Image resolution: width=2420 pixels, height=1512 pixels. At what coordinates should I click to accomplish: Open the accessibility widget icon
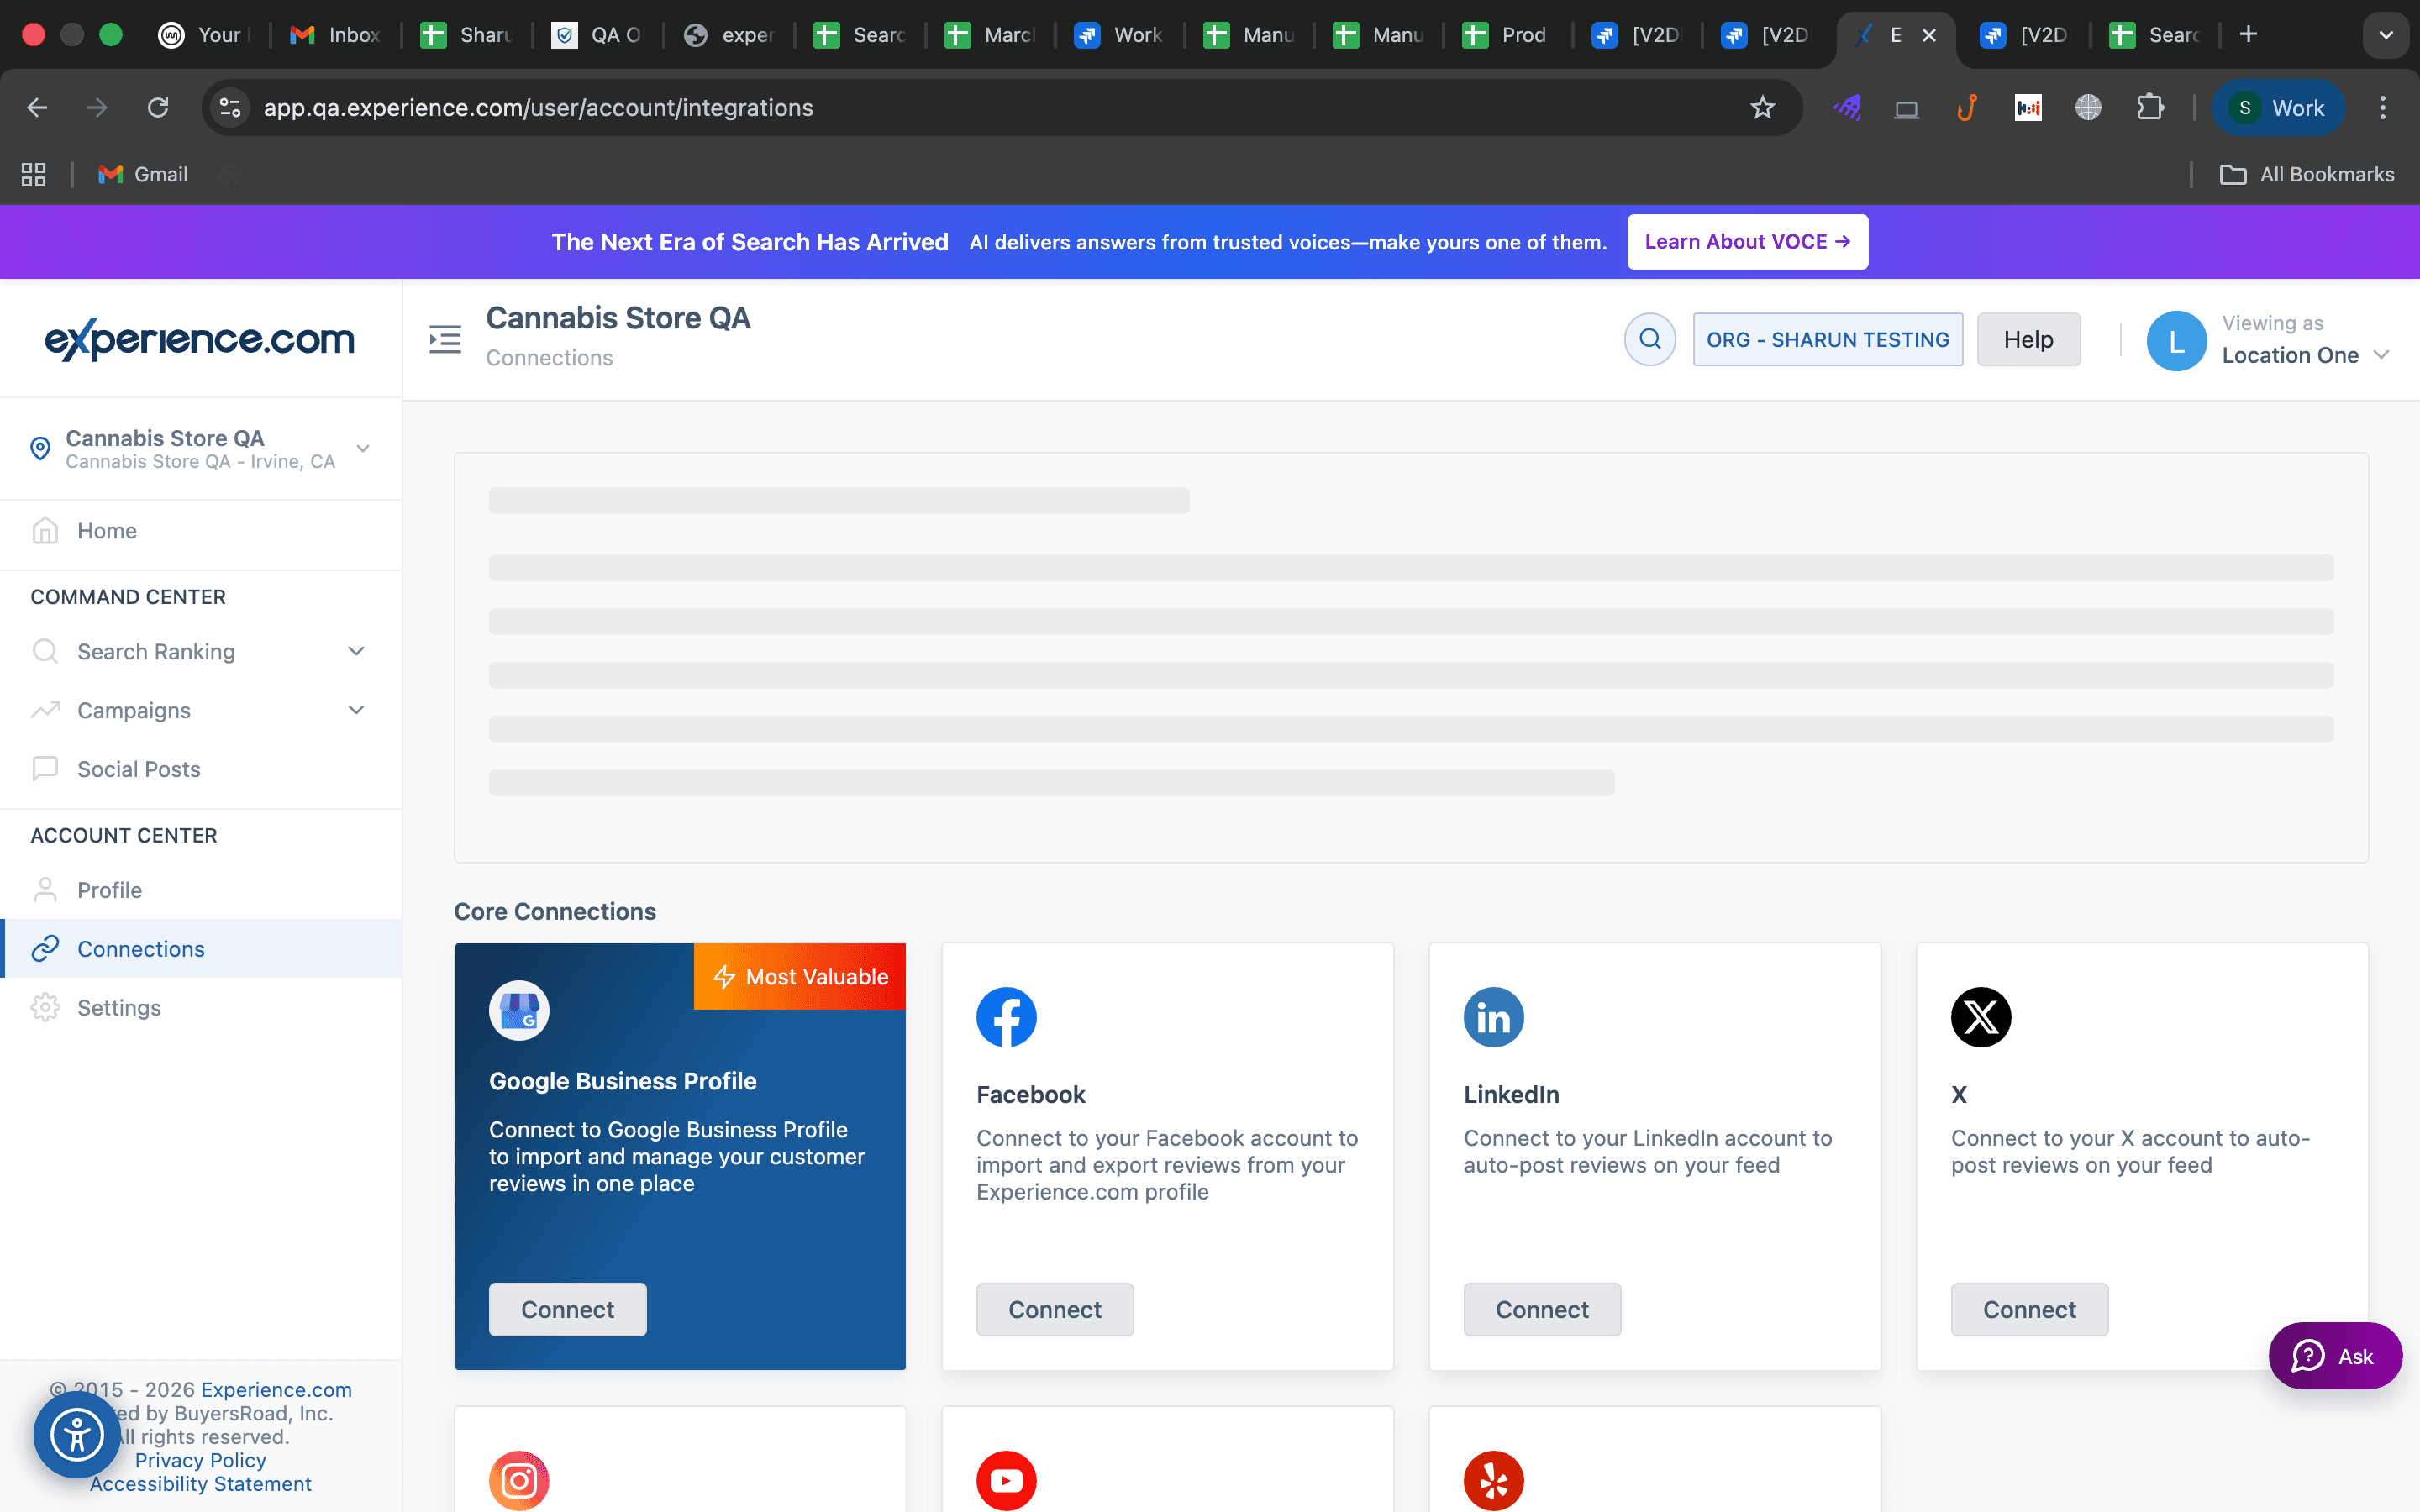pyautogui.click(x=77, y=1436)
